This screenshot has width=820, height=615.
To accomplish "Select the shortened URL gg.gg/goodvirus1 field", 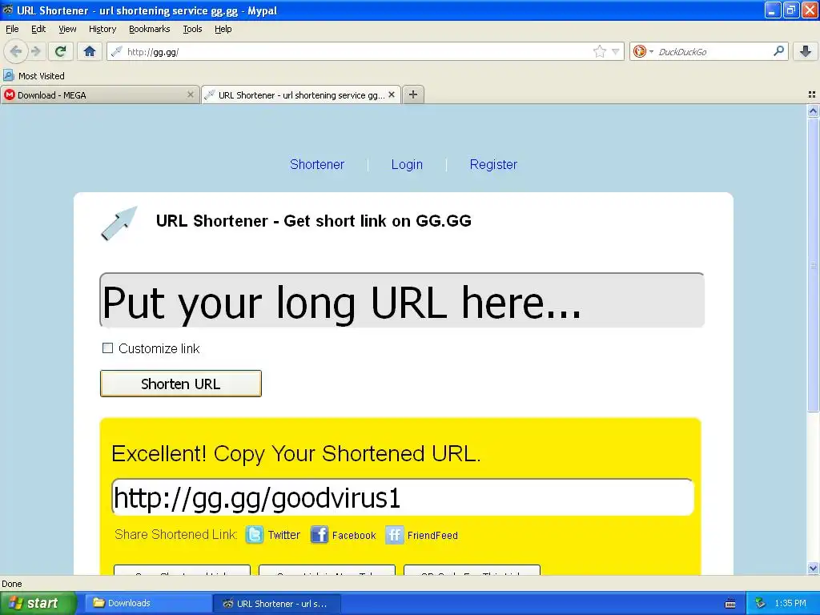I will 402,496.
